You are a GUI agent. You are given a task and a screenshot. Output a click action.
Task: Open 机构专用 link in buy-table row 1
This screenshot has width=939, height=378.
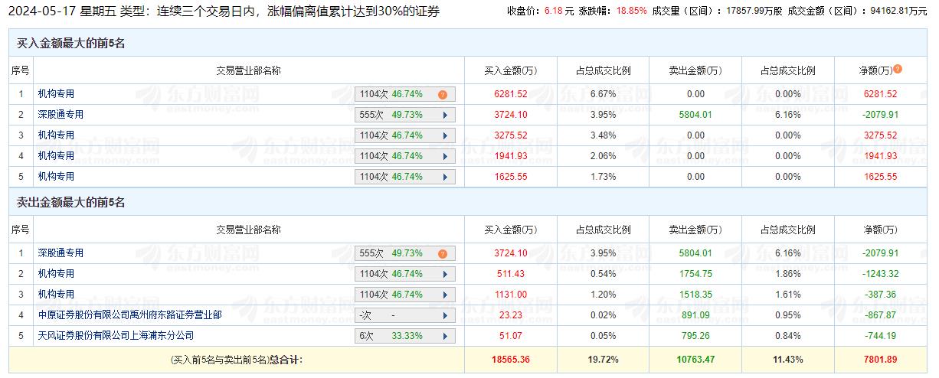pos(56,94)
